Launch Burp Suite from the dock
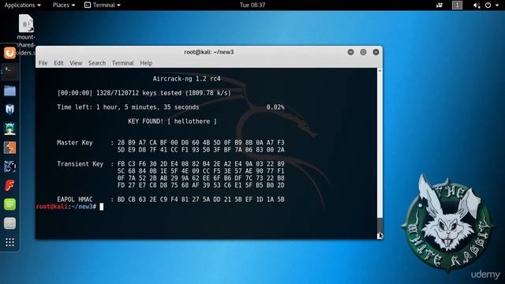505x284 pixels. click(9, 148)
